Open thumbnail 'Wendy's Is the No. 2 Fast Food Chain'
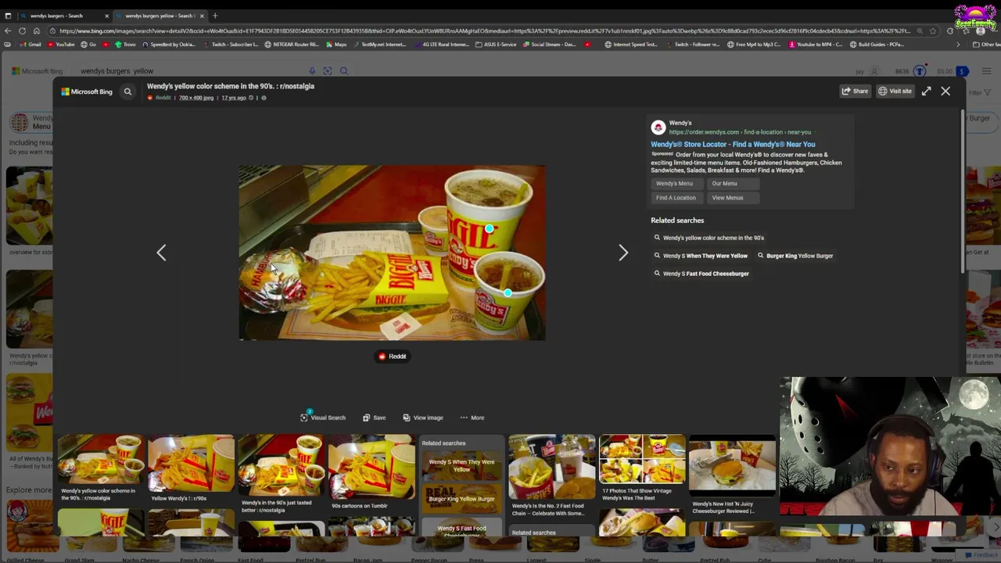Screen dimensions: 1001x563 (x=551, y=475)
